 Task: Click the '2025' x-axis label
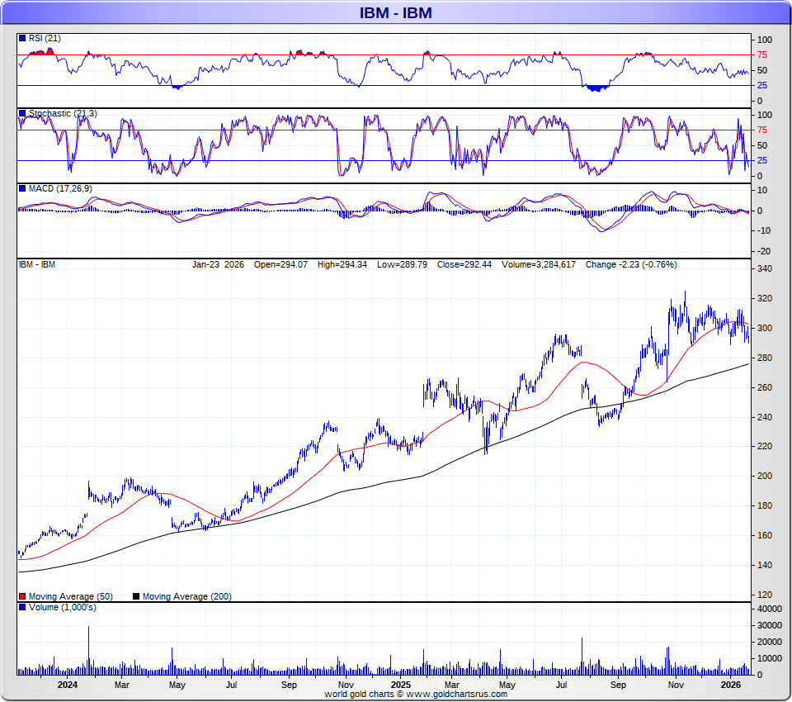coord(401,685)
